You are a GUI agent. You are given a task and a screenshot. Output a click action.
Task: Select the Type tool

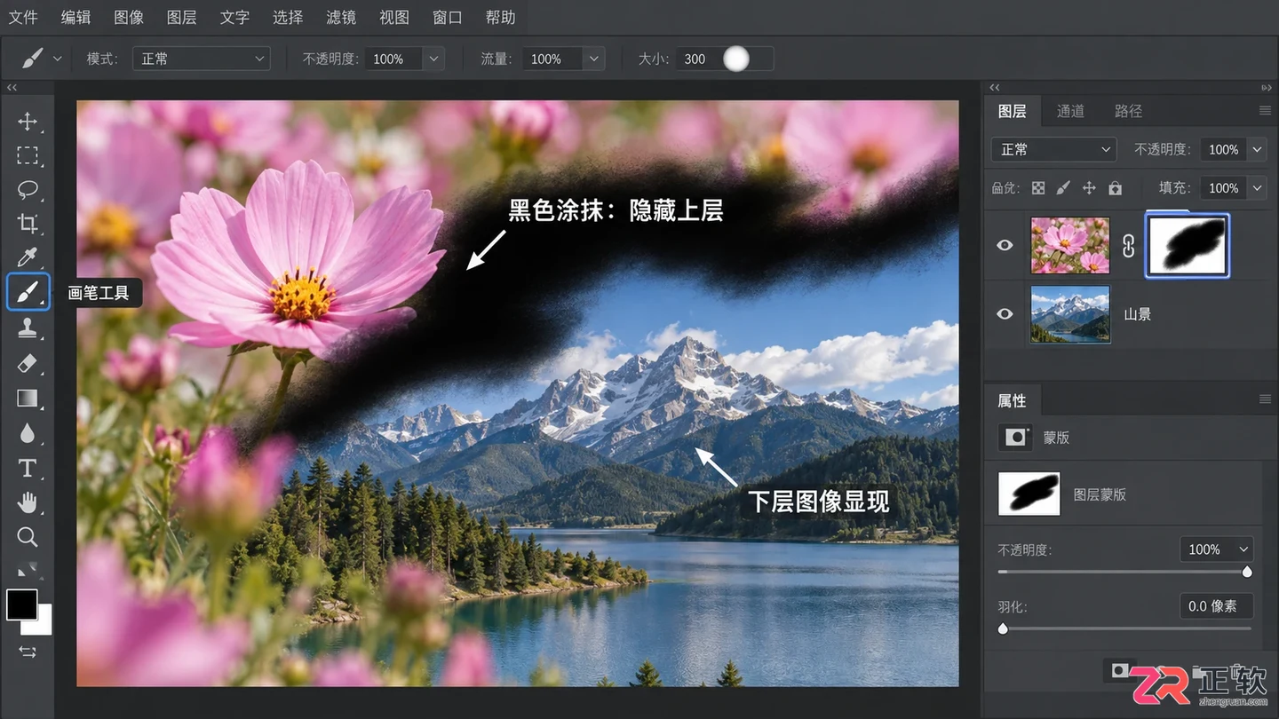[28, 468]
